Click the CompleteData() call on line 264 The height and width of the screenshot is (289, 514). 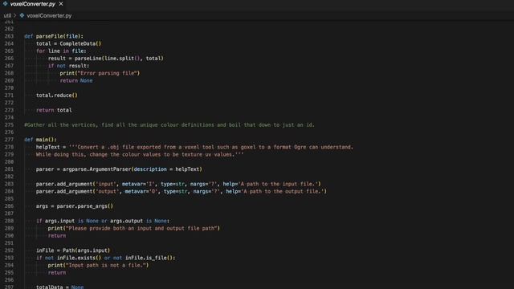click(x=80, y=43)
